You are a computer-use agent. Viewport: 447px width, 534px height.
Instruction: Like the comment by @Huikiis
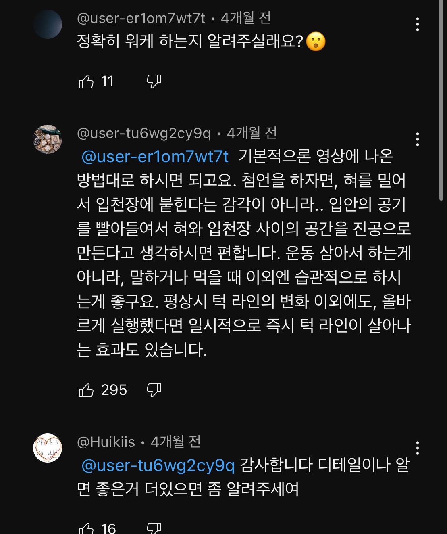coord(86,528)
